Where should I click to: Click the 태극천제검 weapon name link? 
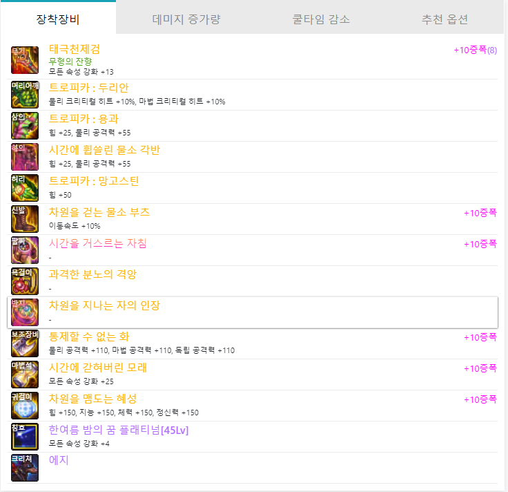[75, 49]
